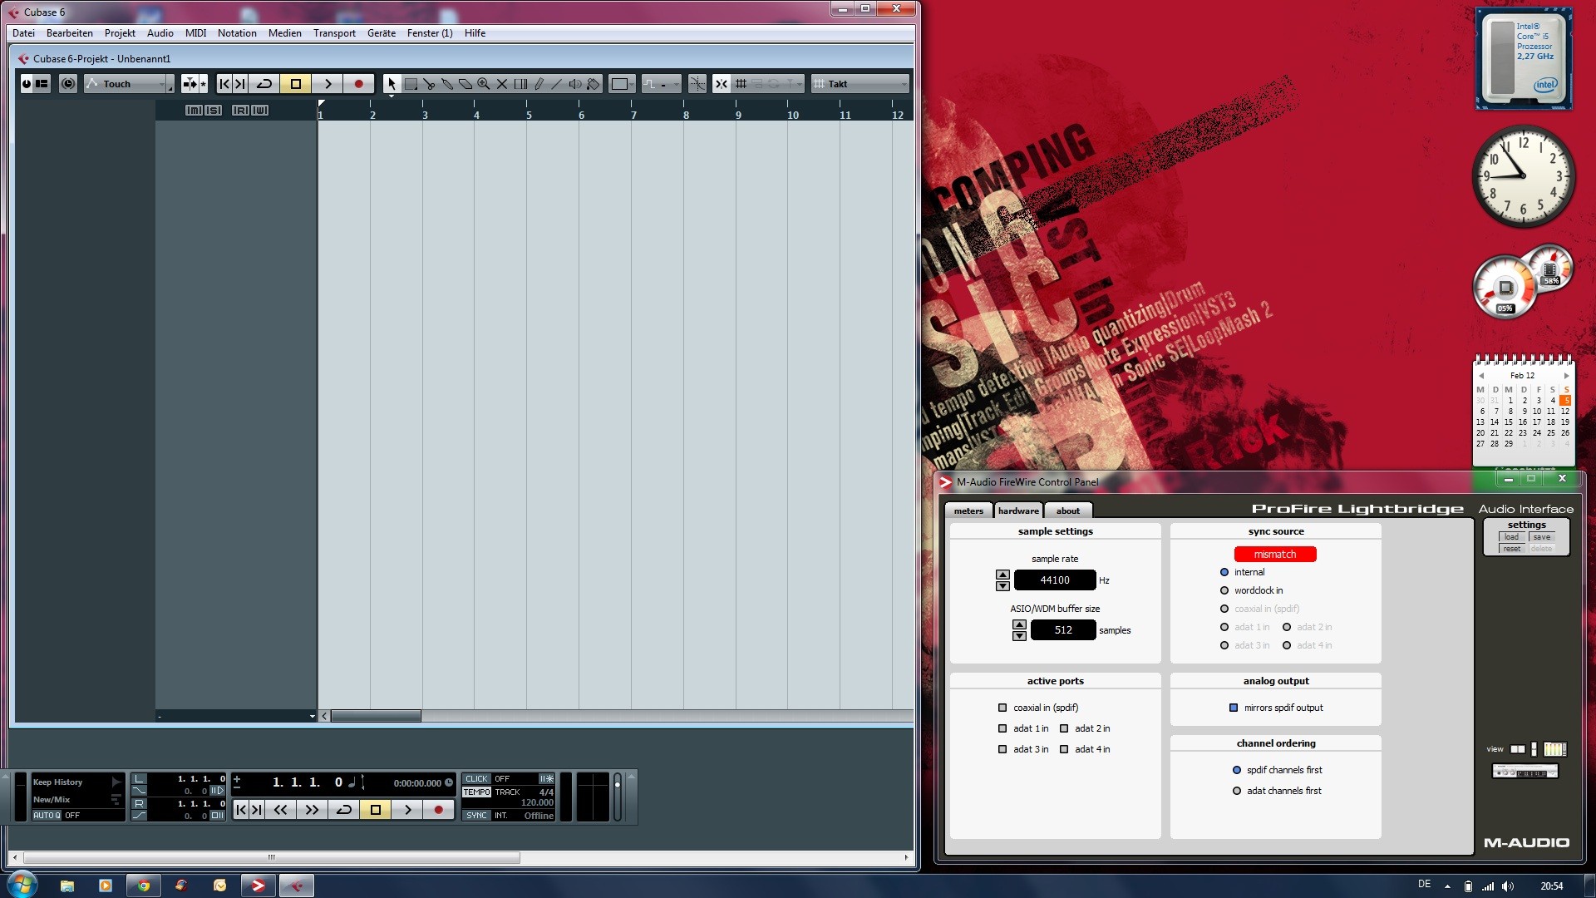Viewport: 1596px width, 898px height.
Task: Select the Zoom magnifier tool
Action: coord(484,84)
